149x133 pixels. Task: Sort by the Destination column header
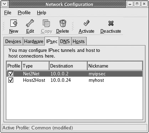[x=68, y=66]
